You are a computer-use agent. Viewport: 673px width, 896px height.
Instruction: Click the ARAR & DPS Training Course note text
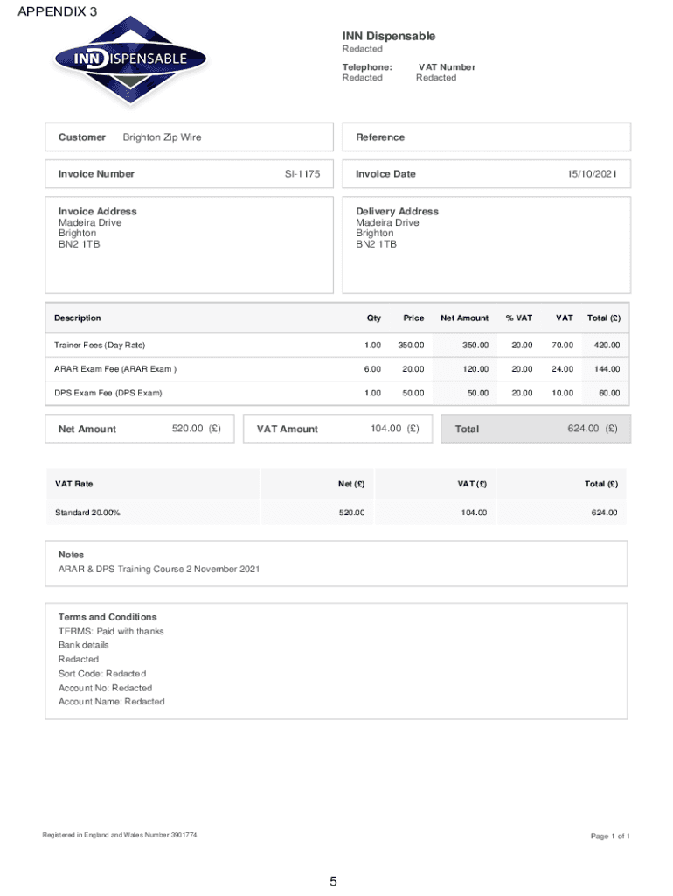pos(158,570)
